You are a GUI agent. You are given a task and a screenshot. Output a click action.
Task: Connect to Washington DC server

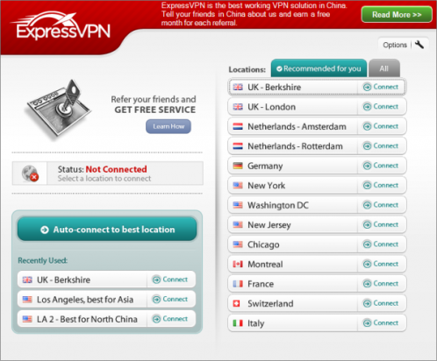click(381, 205)
